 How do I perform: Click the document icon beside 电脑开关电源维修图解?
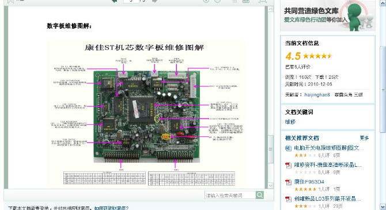(288, 148)
